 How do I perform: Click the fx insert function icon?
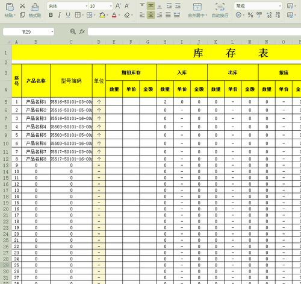tap(82, 31)
